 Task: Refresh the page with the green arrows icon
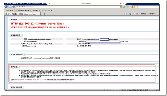(x=127, y=7)
